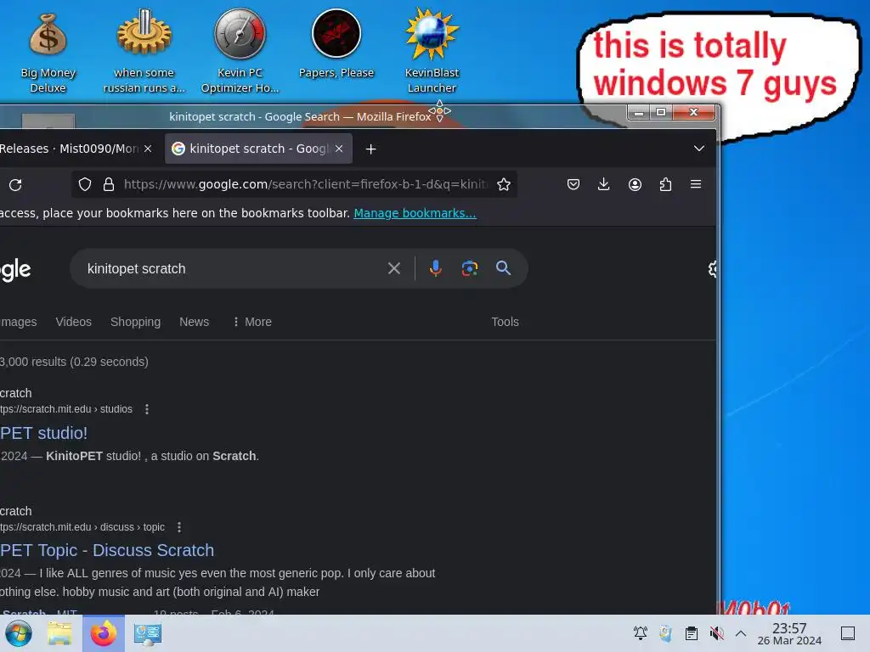Close the Releases Mist0090 tab
This screenshot has width=870, height=652.
click(x=148, y=149)
